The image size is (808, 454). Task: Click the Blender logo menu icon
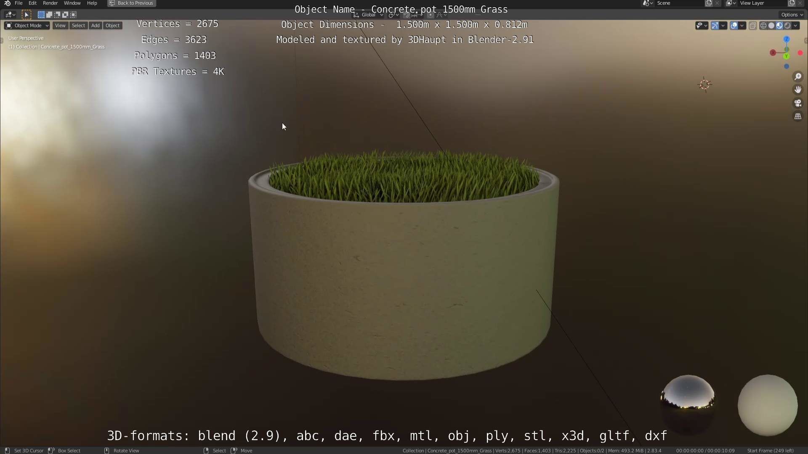[7, 3]
